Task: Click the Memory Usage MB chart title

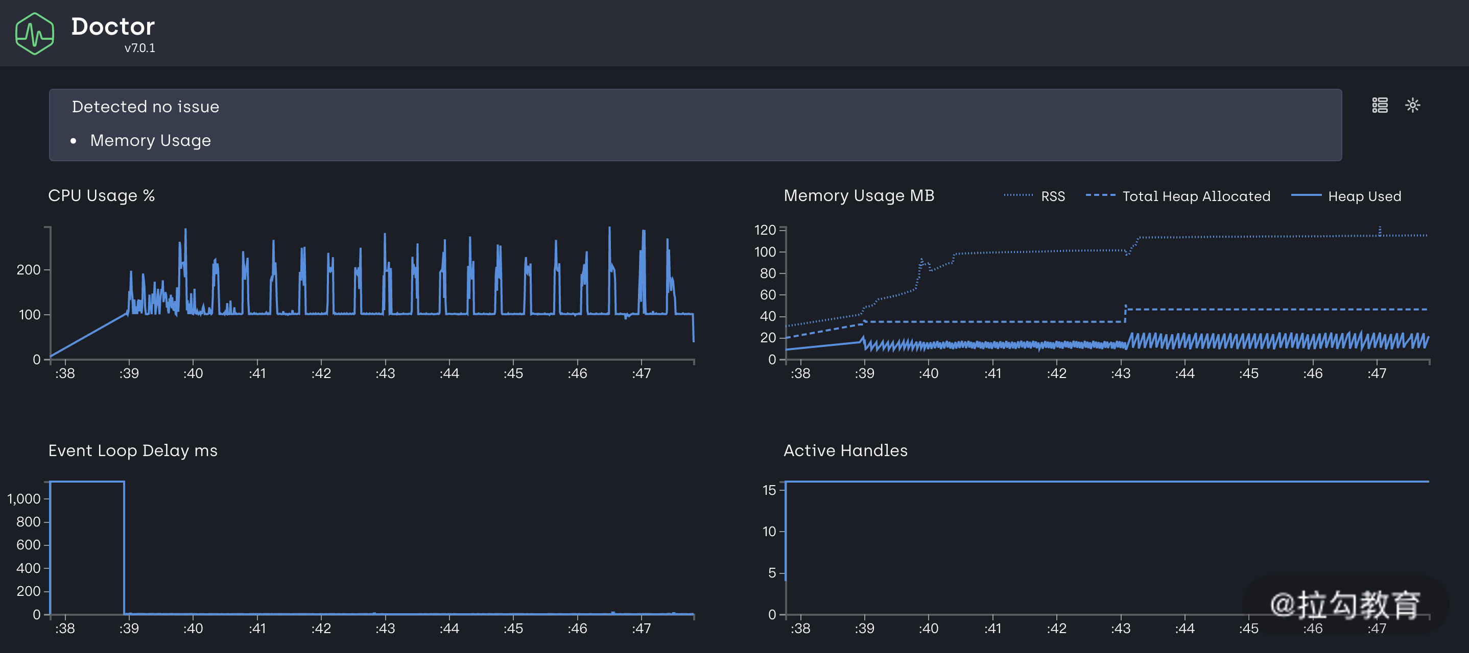Action: click(x=859, y=195)
